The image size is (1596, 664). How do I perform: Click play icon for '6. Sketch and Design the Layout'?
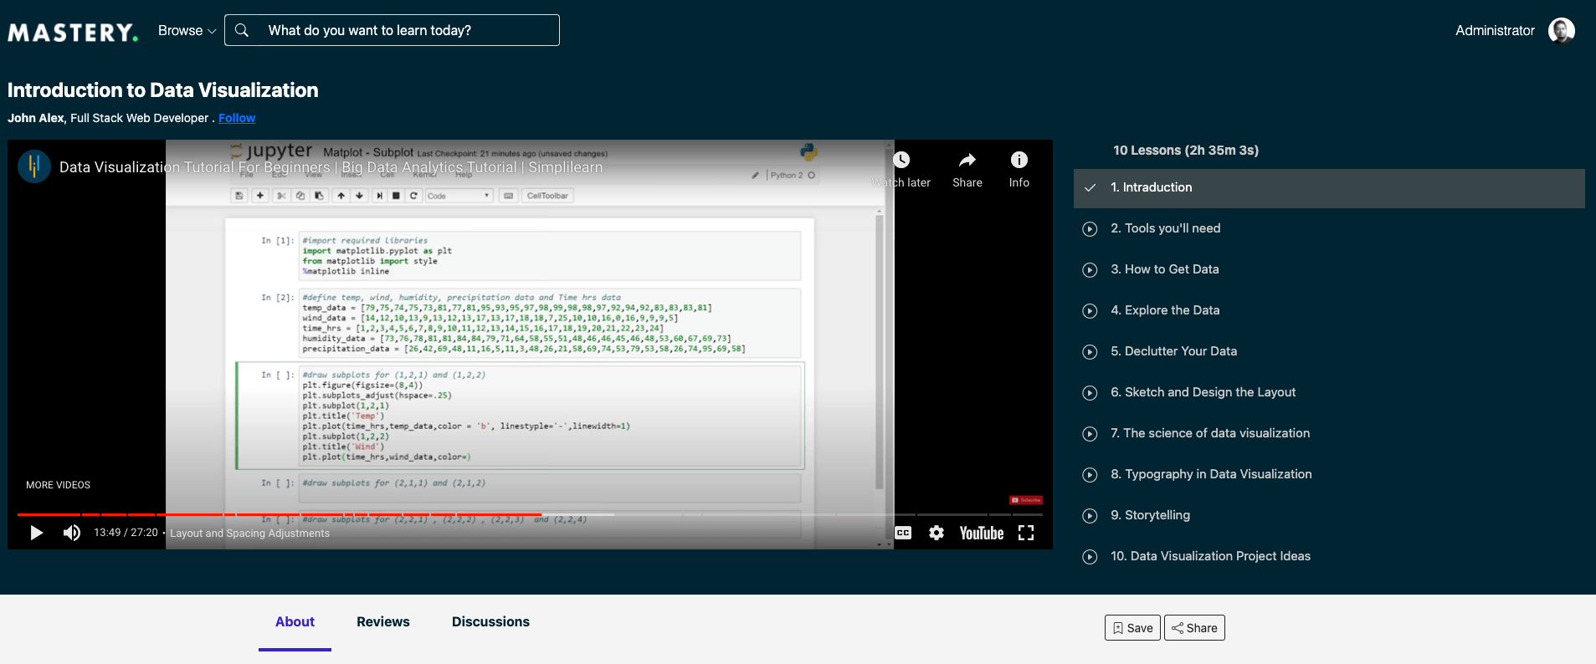[1090, 393]
